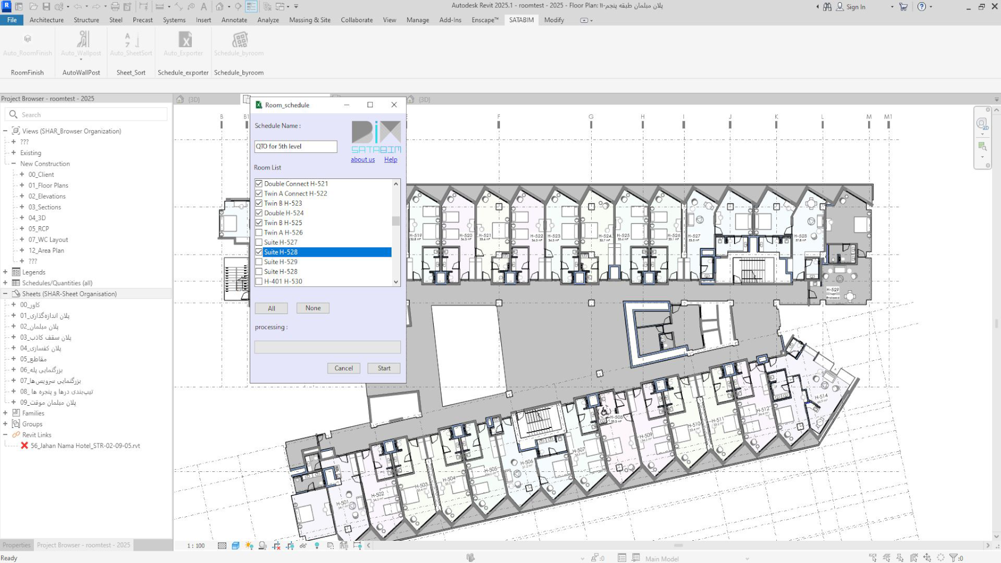Click the Default 3D View house icon
The width and height of the screenshot is (1001, 563).
220,7
